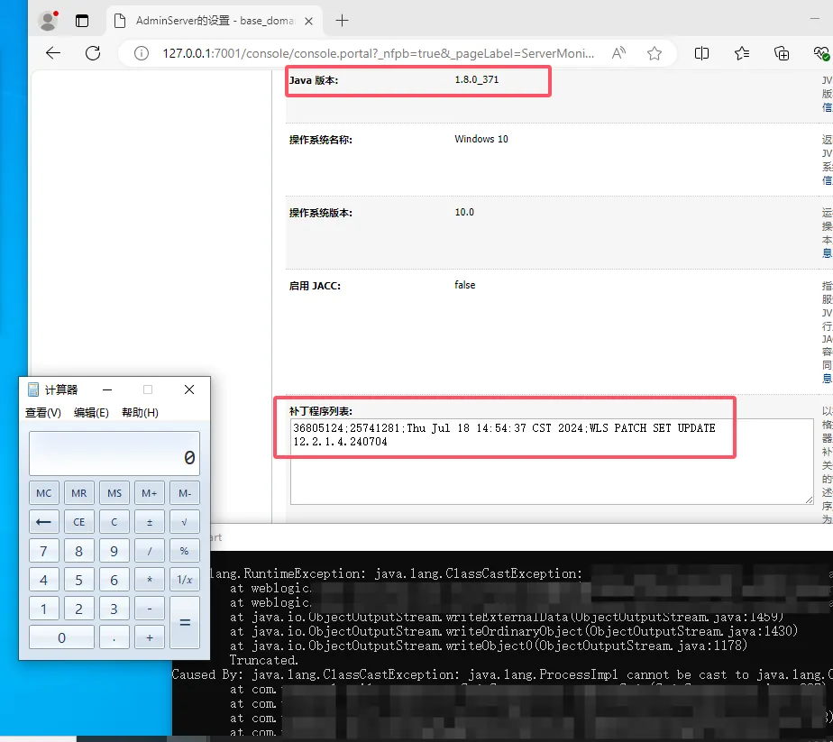Refresh the WebLogic console page
Image resolution: width=833 pixels, height=742 pixels.
point(93,53)
